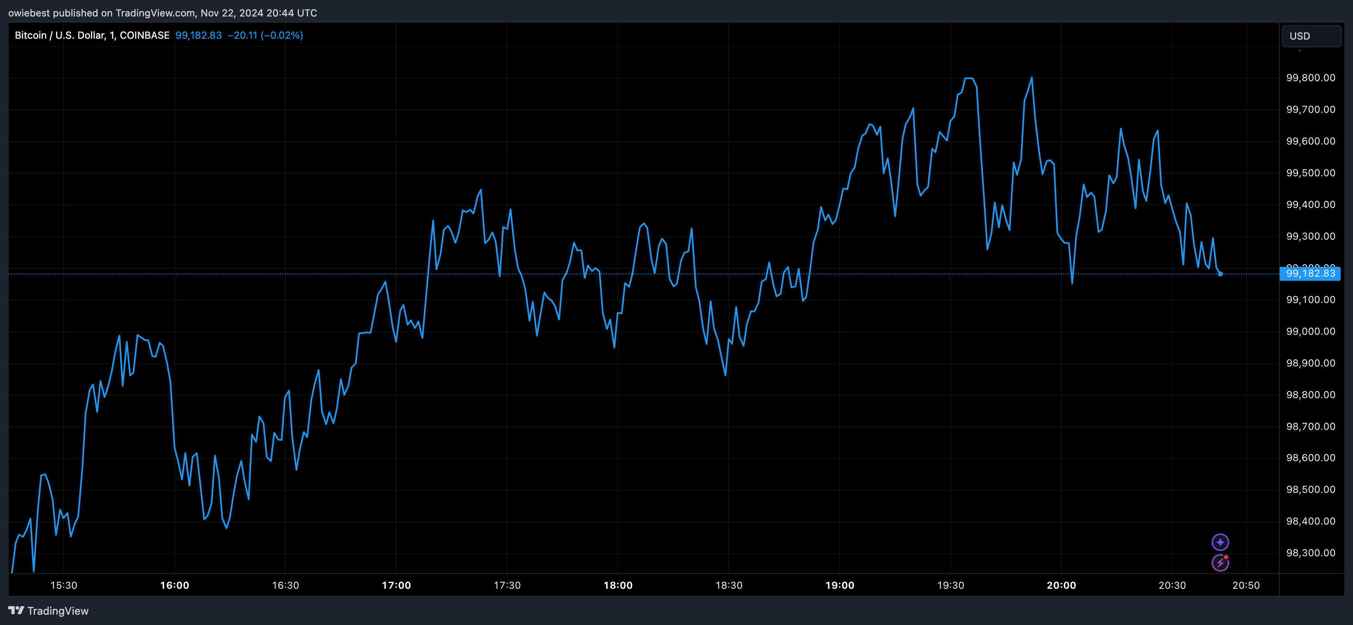Click the blue dot at the line's end
Viewport: 1353px width, 625px height.
(1220, 274)
